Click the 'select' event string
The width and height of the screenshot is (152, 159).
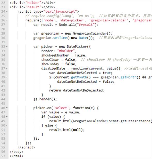coord(61,108)
